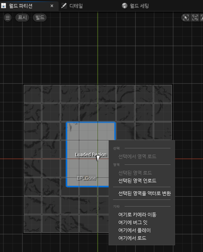Click the 월드 세팅 globe icon

[x=125, y=6]
